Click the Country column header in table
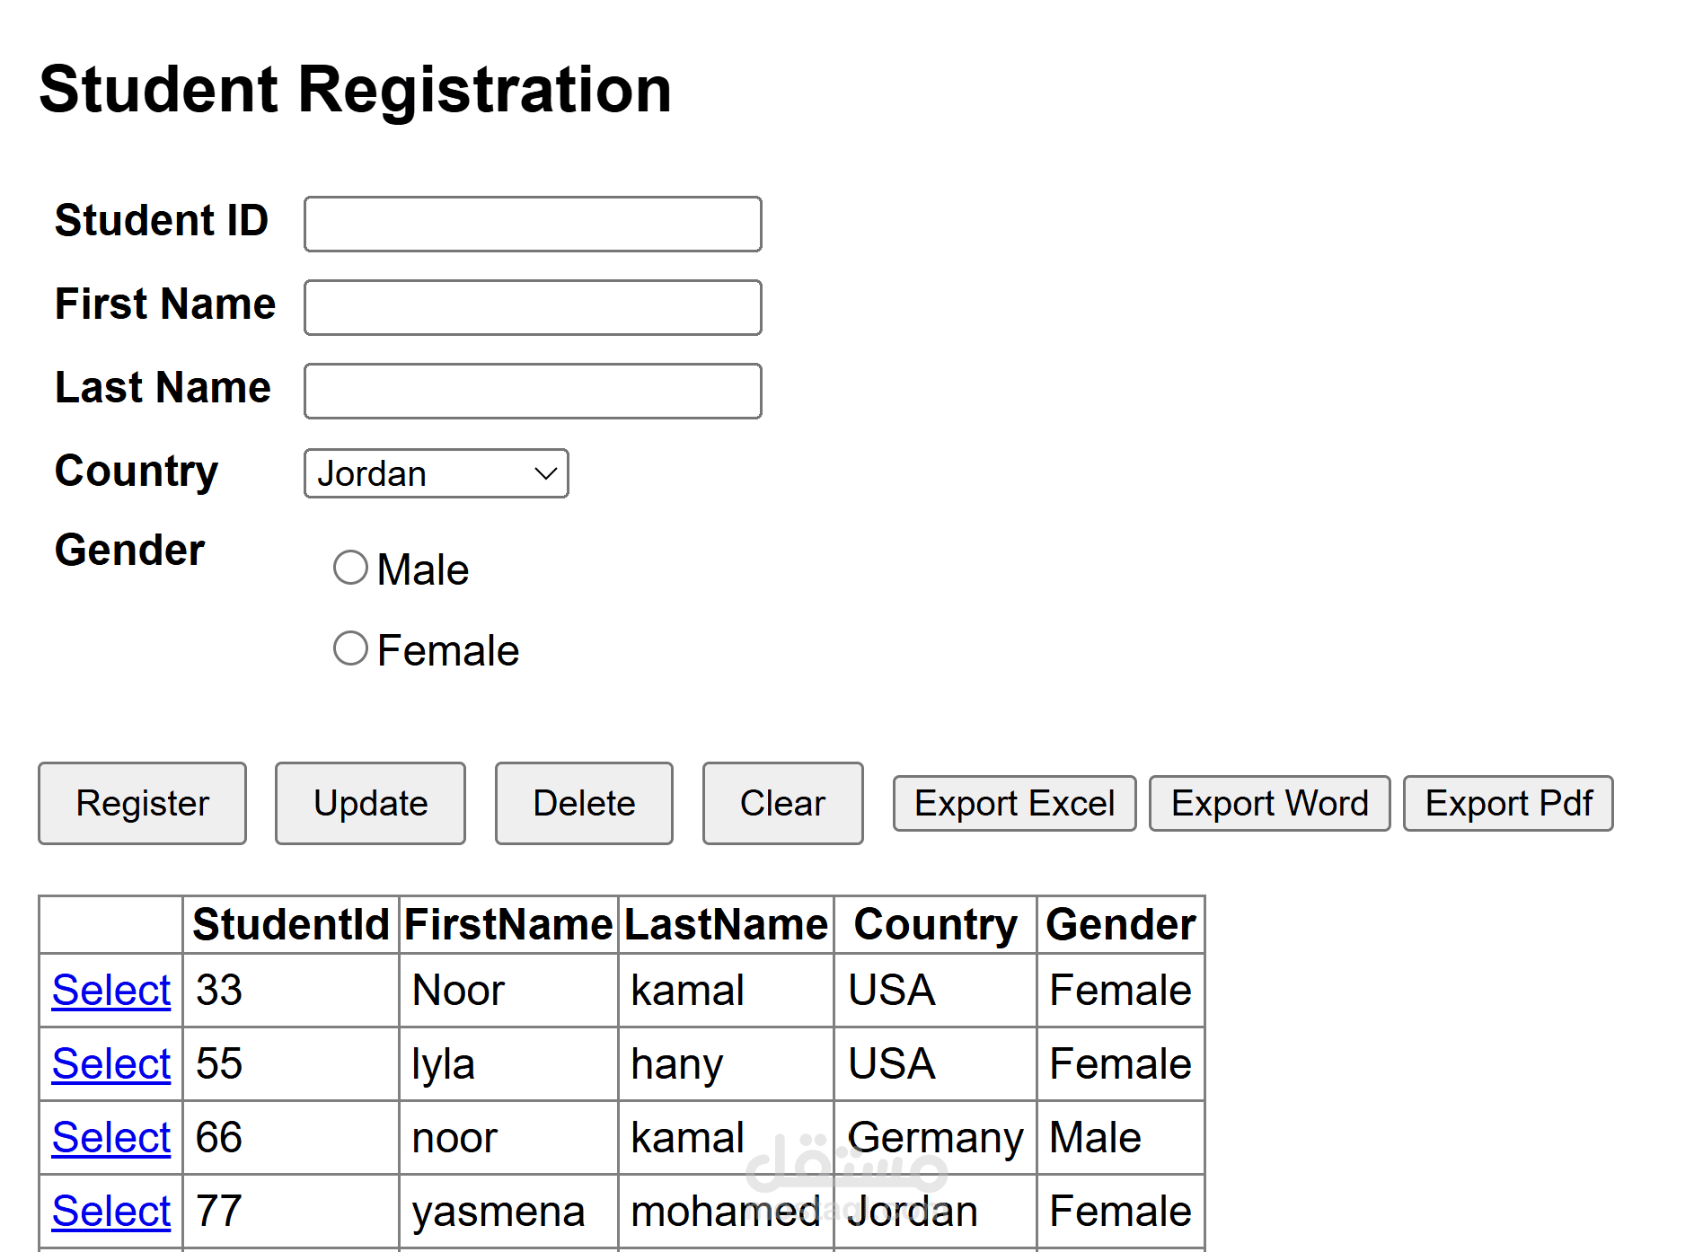Image resolution: width=1694 pixels, height=1252 pixels. (x=935, y=925)
